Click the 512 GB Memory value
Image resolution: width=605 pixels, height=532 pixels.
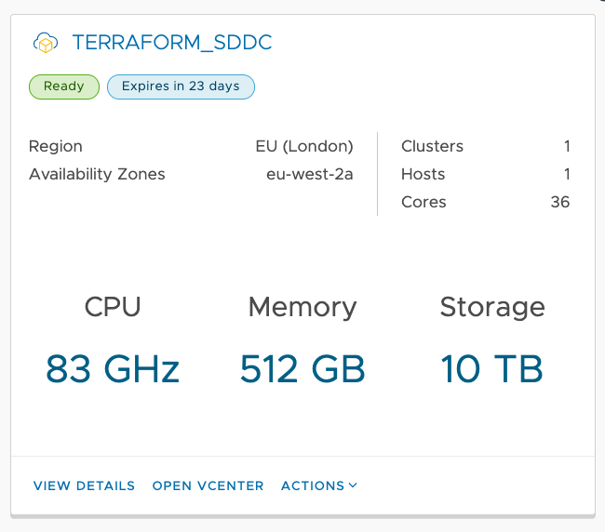(302, 369)
